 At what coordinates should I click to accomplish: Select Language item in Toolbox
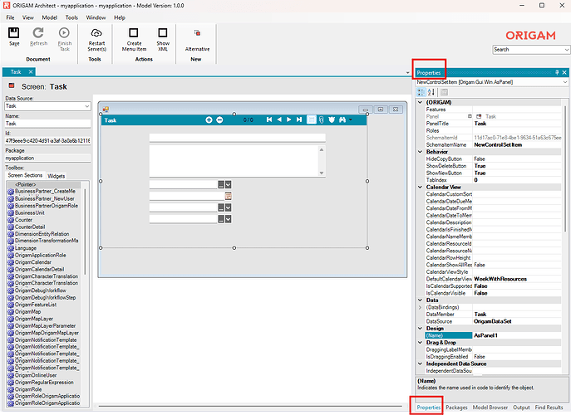pyautogui.click(x=26, y=248)
